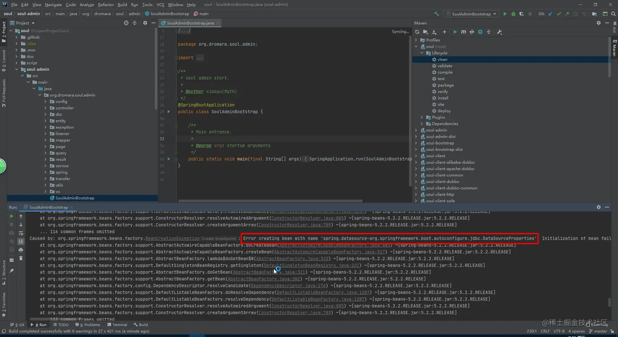Click Download Sources icon in Maven panel

click(434, 32)
